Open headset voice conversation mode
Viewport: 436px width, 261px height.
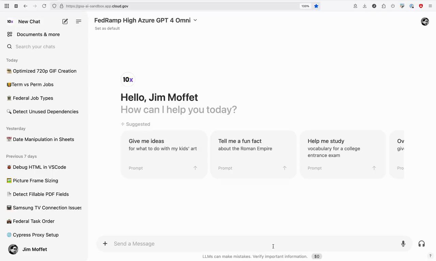(421, 244)
